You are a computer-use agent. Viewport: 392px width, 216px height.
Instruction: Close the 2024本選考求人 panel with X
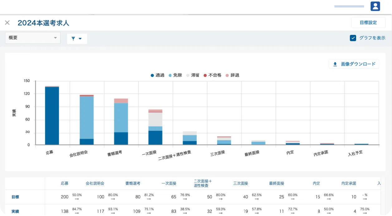coord(7,23)
